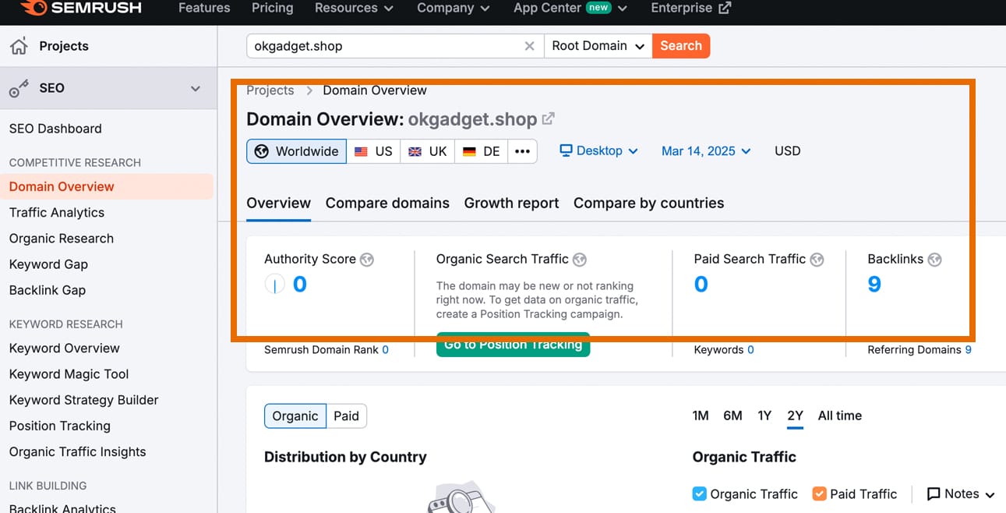The width and height of the screenshot is (1006, 513).
Task: Click the Notes speech bubble icon
Action: [x=934, y=494]
